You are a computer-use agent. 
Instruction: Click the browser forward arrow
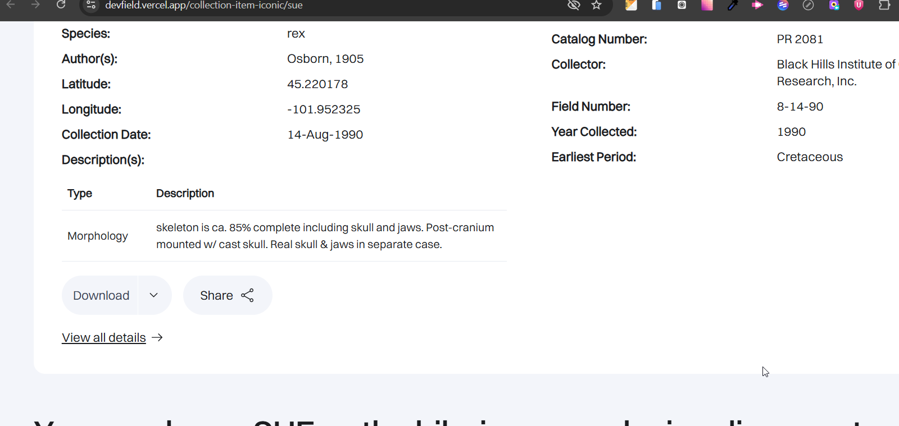36,5
